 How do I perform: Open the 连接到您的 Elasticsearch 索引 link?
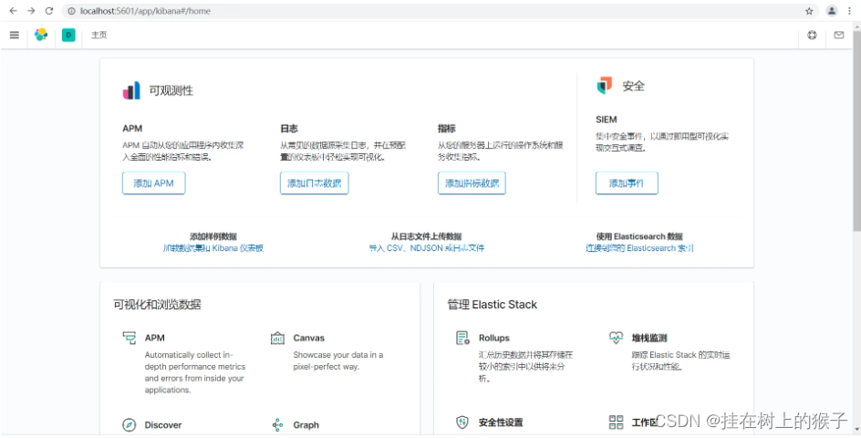639,248
